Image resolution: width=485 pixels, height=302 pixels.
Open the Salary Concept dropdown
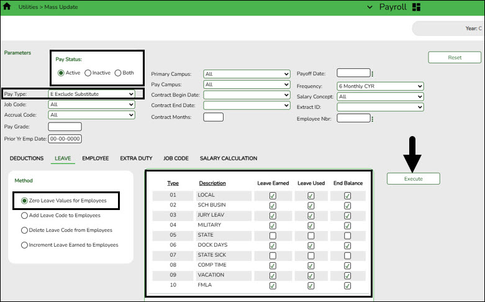pos(380,96)
